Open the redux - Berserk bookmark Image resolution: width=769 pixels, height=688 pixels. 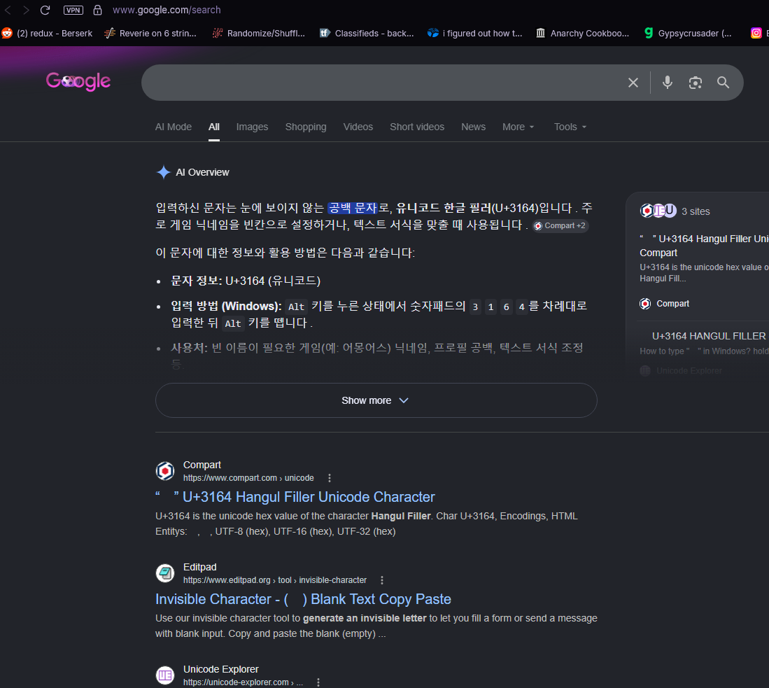(x=48, y=34)
